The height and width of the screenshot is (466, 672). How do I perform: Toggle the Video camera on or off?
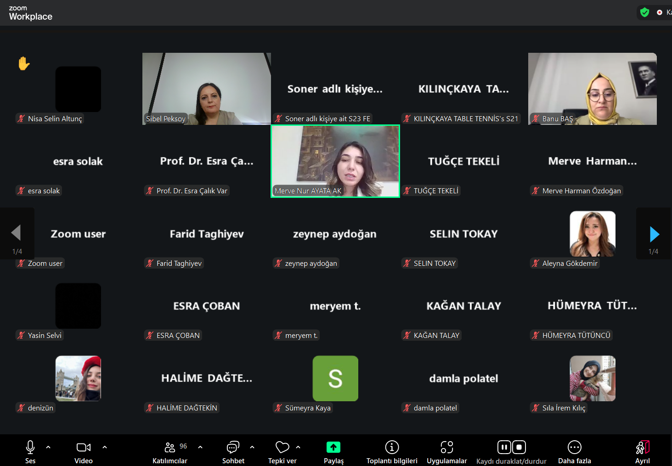click(x=83, y=447)
